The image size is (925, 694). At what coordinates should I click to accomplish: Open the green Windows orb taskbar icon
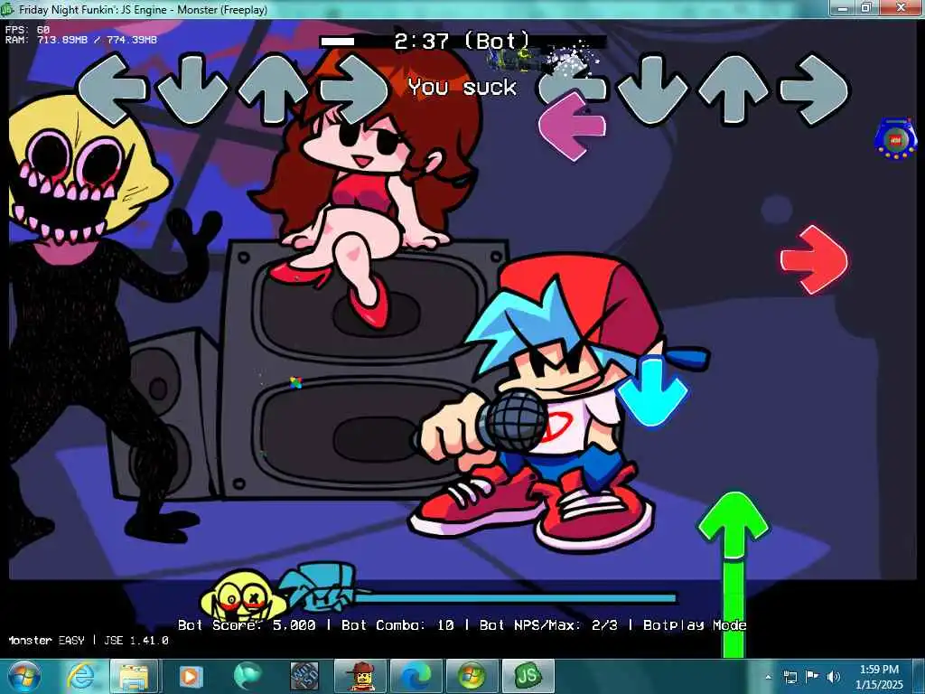[472, 676]
